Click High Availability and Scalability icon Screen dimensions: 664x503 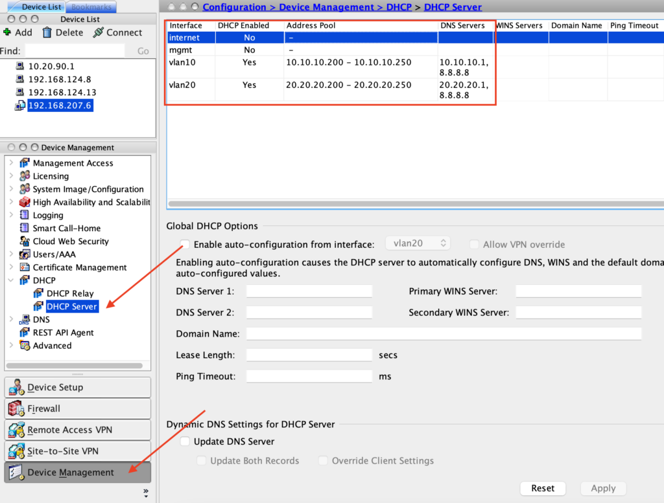tap(25, 202)
